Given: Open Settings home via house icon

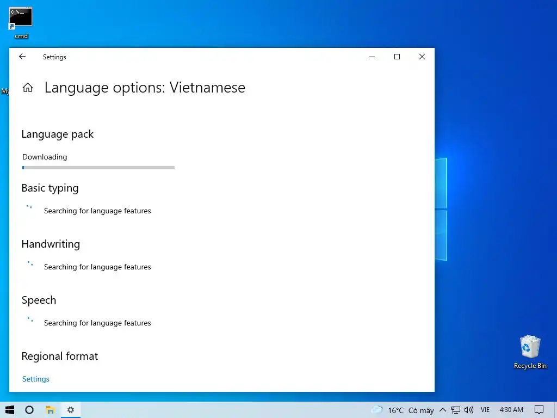Looking at the screenshot, I should 28,88.
